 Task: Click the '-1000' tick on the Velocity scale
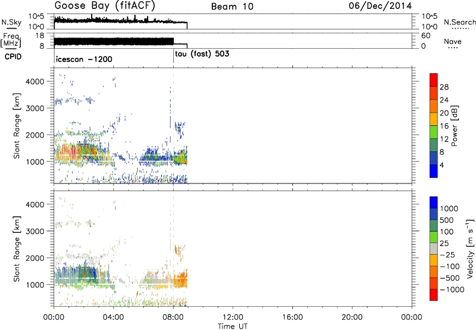click(452, 289)
